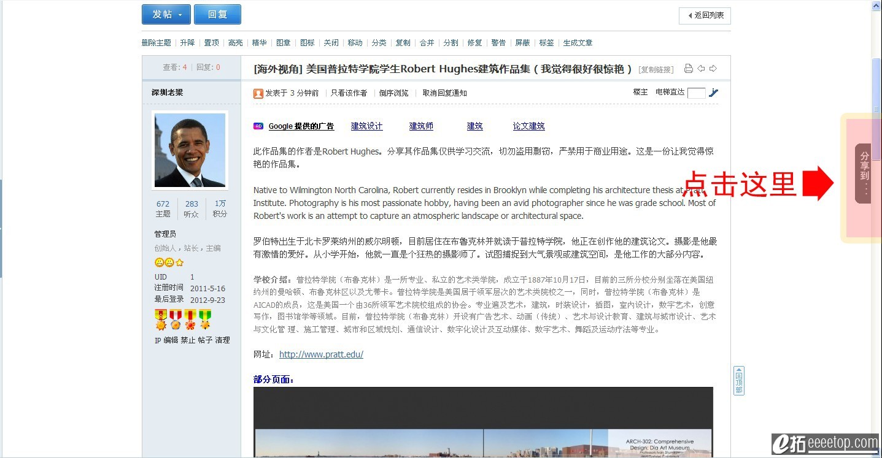Select 修复 moderation option
This screenshot has width=882, height=458.
coord(475,43)
